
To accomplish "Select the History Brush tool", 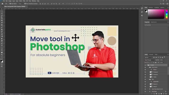I will click(2, 32).
